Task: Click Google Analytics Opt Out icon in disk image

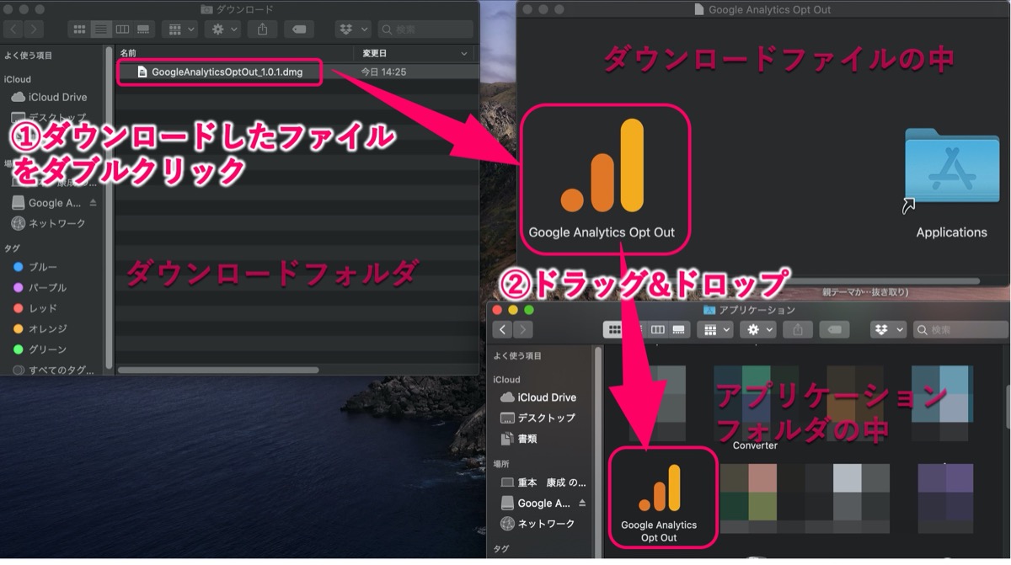Action: click(x=602, y=178)
